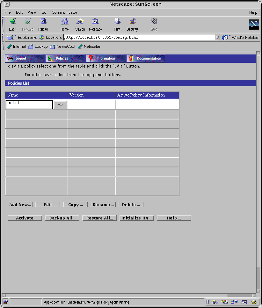The width and height of the screenshot is (262, 308).
Task: Open the Lookup toolbar folder
Action: point(38,47)
